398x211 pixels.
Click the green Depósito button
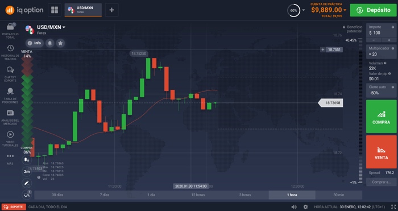click(373, 10)
